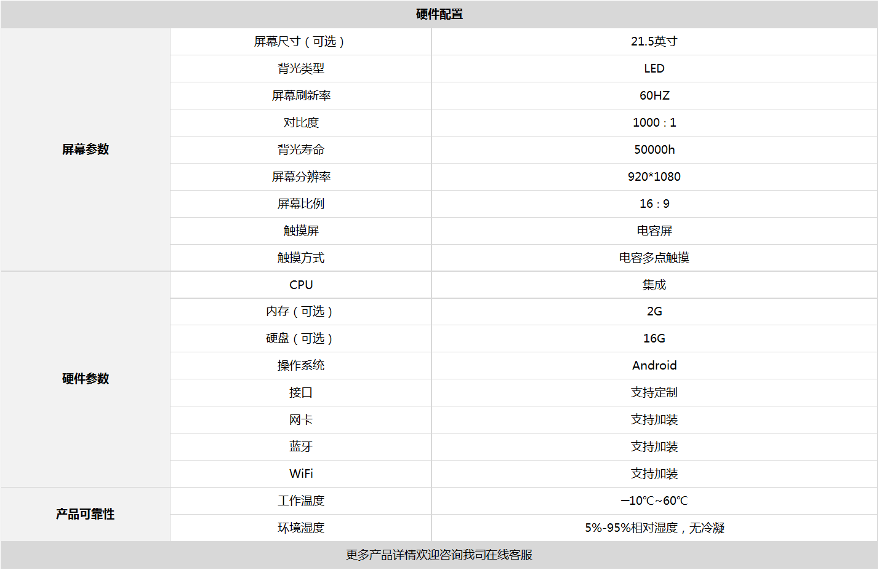
Task: Select the 硬件参数 section label
Action: (86, 379)
